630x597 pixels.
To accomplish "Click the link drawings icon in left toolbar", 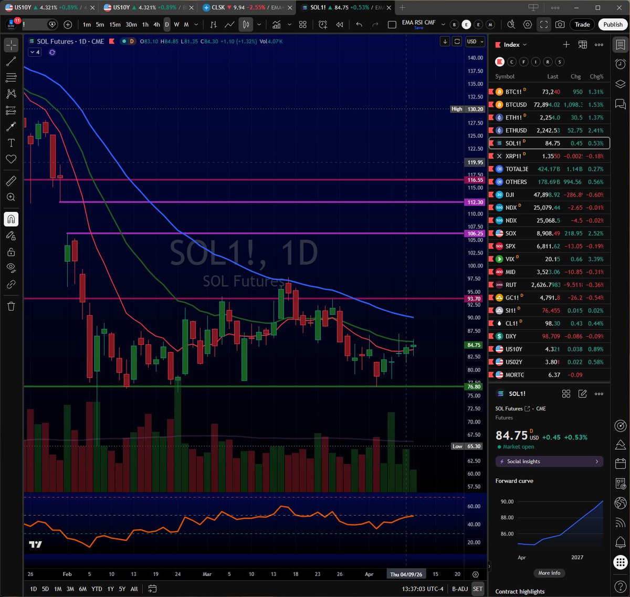I will click(x=11, y=284).
